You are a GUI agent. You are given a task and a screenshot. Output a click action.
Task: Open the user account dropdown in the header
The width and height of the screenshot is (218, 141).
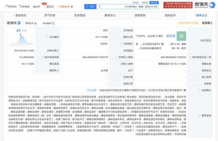11,7
